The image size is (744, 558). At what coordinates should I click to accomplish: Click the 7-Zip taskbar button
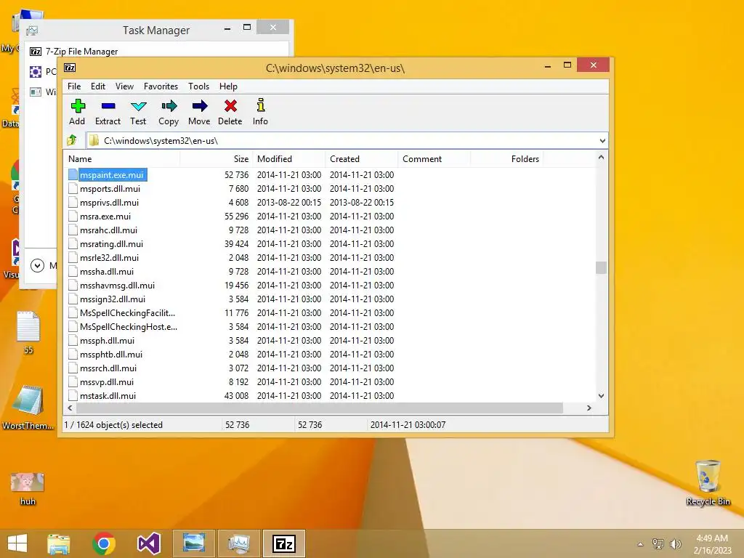point(284,543)
